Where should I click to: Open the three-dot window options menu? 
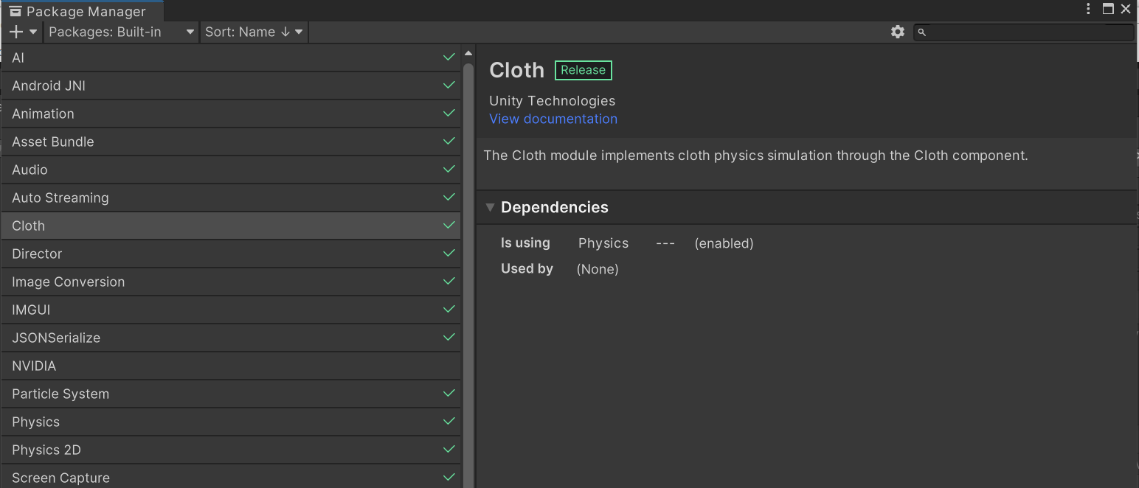(1088, 9)
